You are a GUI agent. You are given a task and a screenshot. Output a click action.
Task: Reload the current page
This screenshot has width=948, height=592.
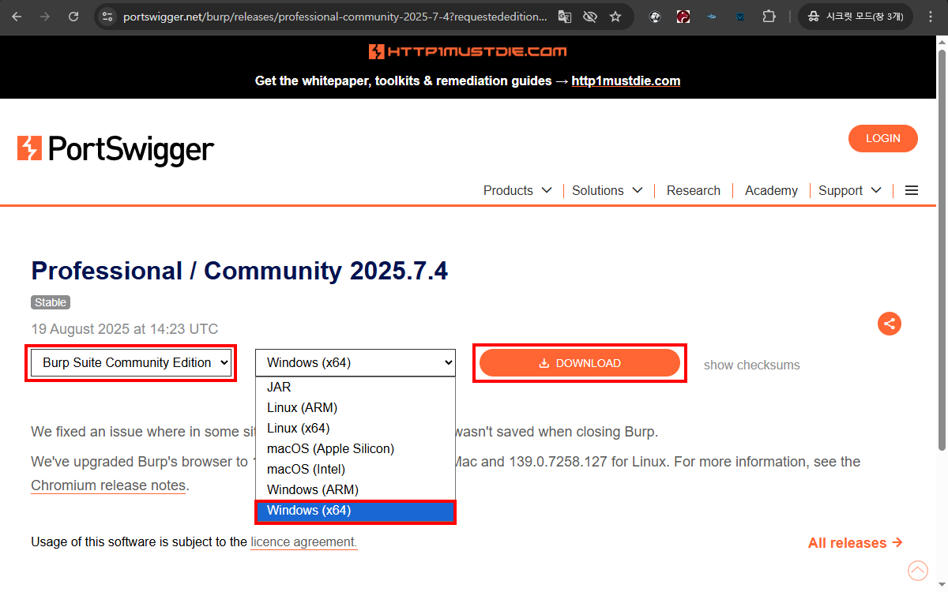pos(73,16)
